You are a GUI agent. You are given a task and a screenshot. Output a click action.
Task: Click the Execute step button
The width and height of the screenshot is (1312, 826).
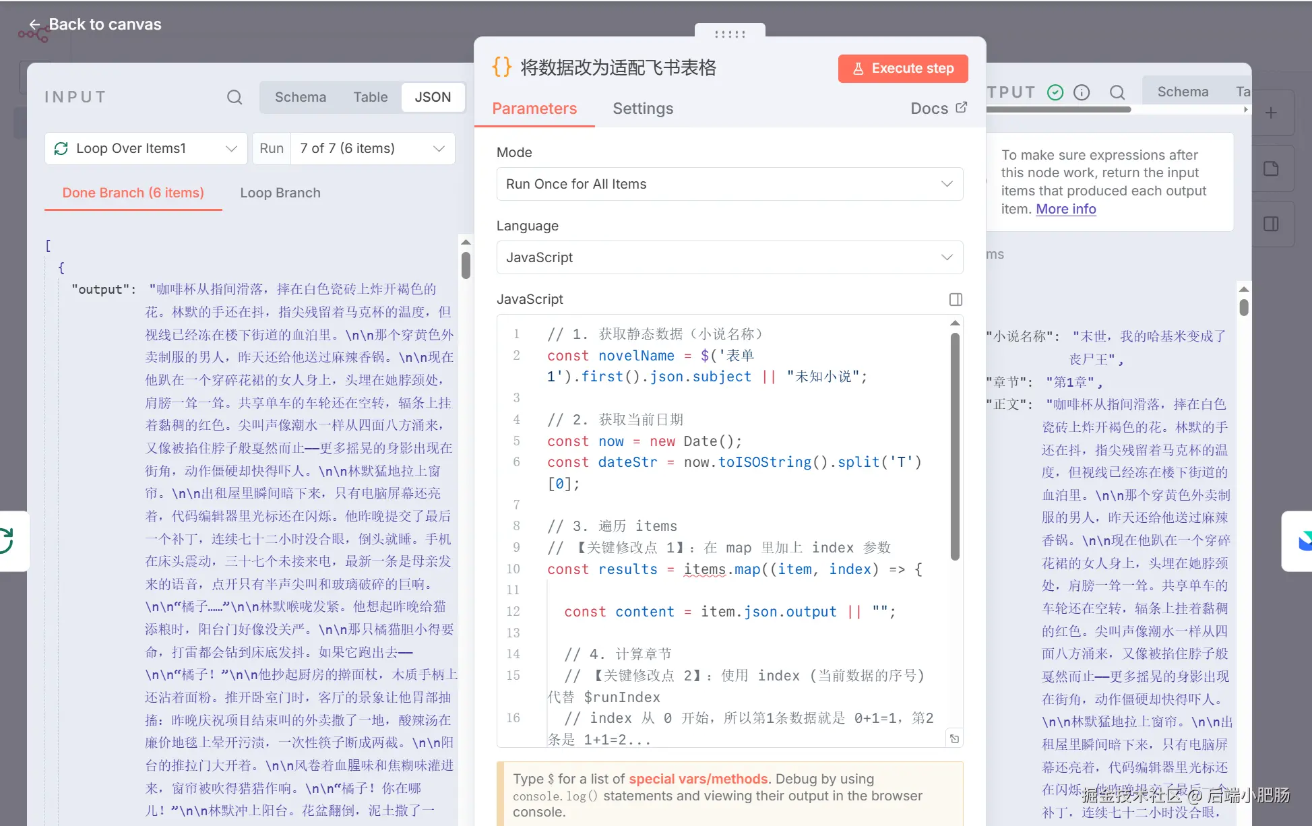pos(902,69)
